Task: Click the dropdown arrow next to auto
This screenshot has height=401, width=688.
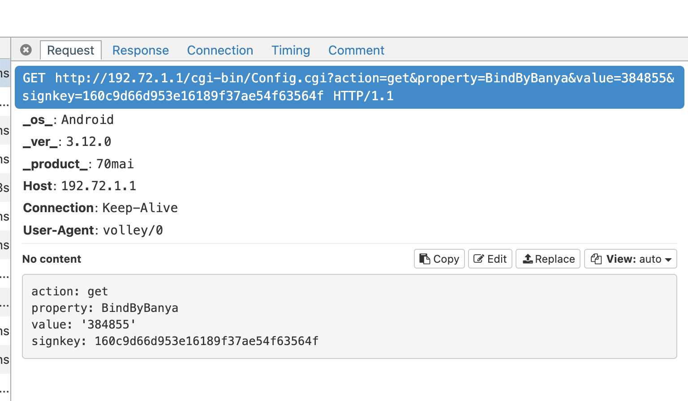Action: point(668,259)
